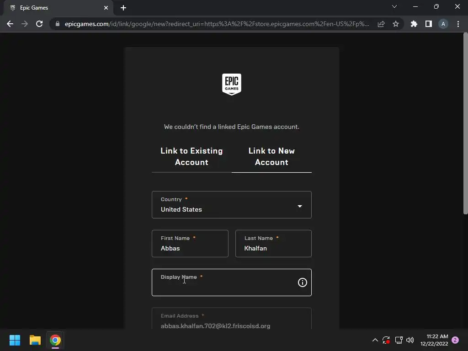Viewport: 468px width, 351px height.
Task: Click "We couldn't find a linked Epic Games account."
Action: point(232,127)
